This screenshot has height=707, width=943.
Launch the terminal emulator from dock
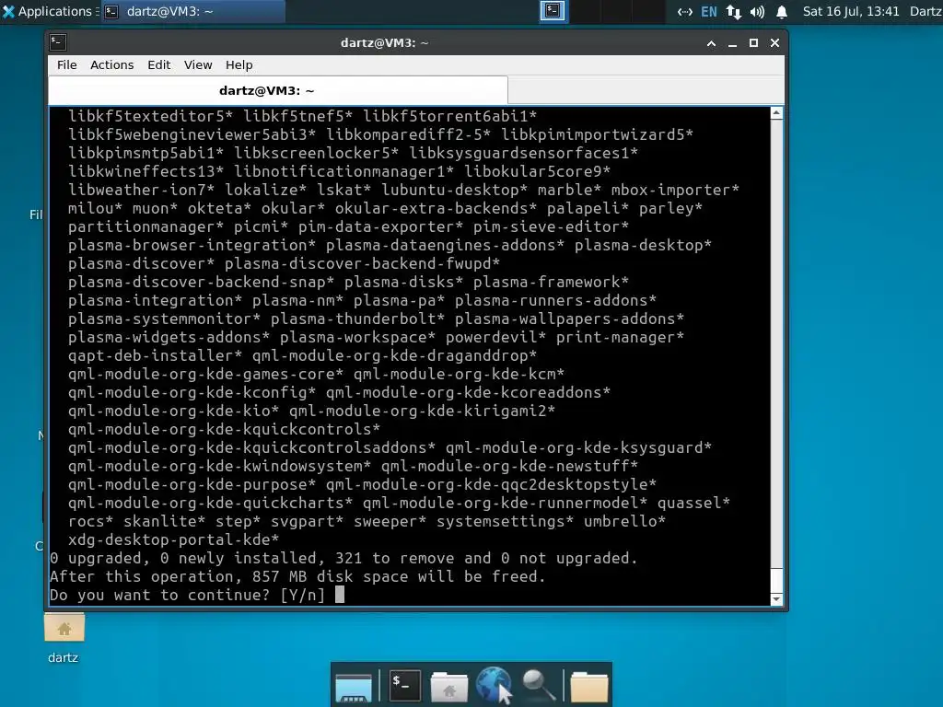point(404,685)
